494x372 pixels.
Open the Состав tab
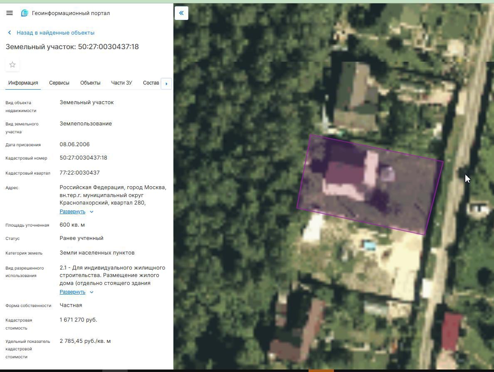(151, 83)
